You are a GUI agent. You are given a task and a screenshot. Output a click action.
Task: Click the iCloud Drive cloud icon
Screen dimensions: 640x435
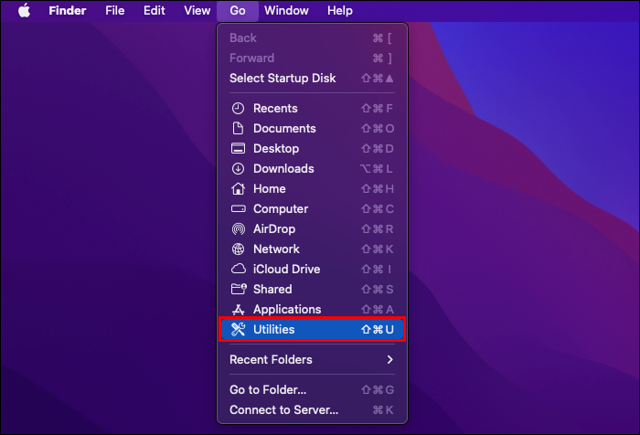[x=239, y=269]
